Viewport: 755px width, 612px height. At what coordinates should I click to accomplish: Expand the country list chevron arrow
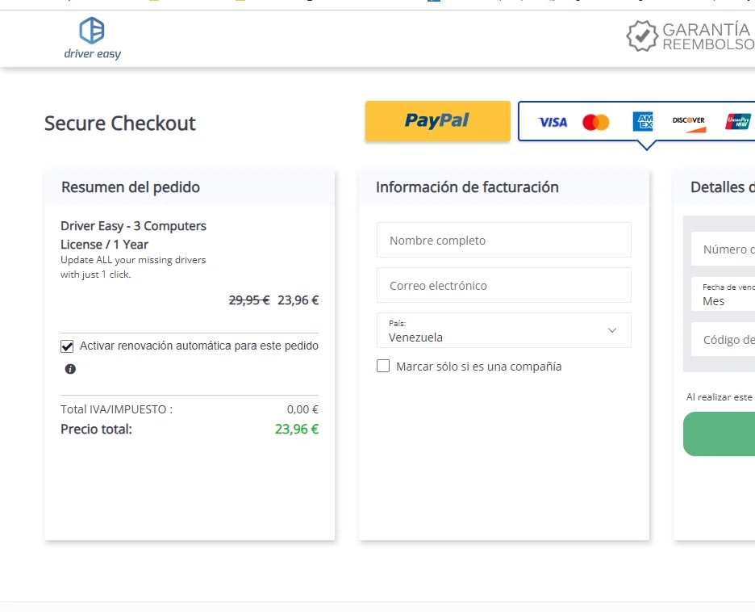(x=612, y=330)
